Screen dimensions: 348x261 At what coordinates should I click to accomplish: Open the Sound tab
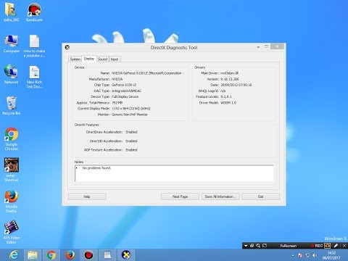(x=102, y=59)
